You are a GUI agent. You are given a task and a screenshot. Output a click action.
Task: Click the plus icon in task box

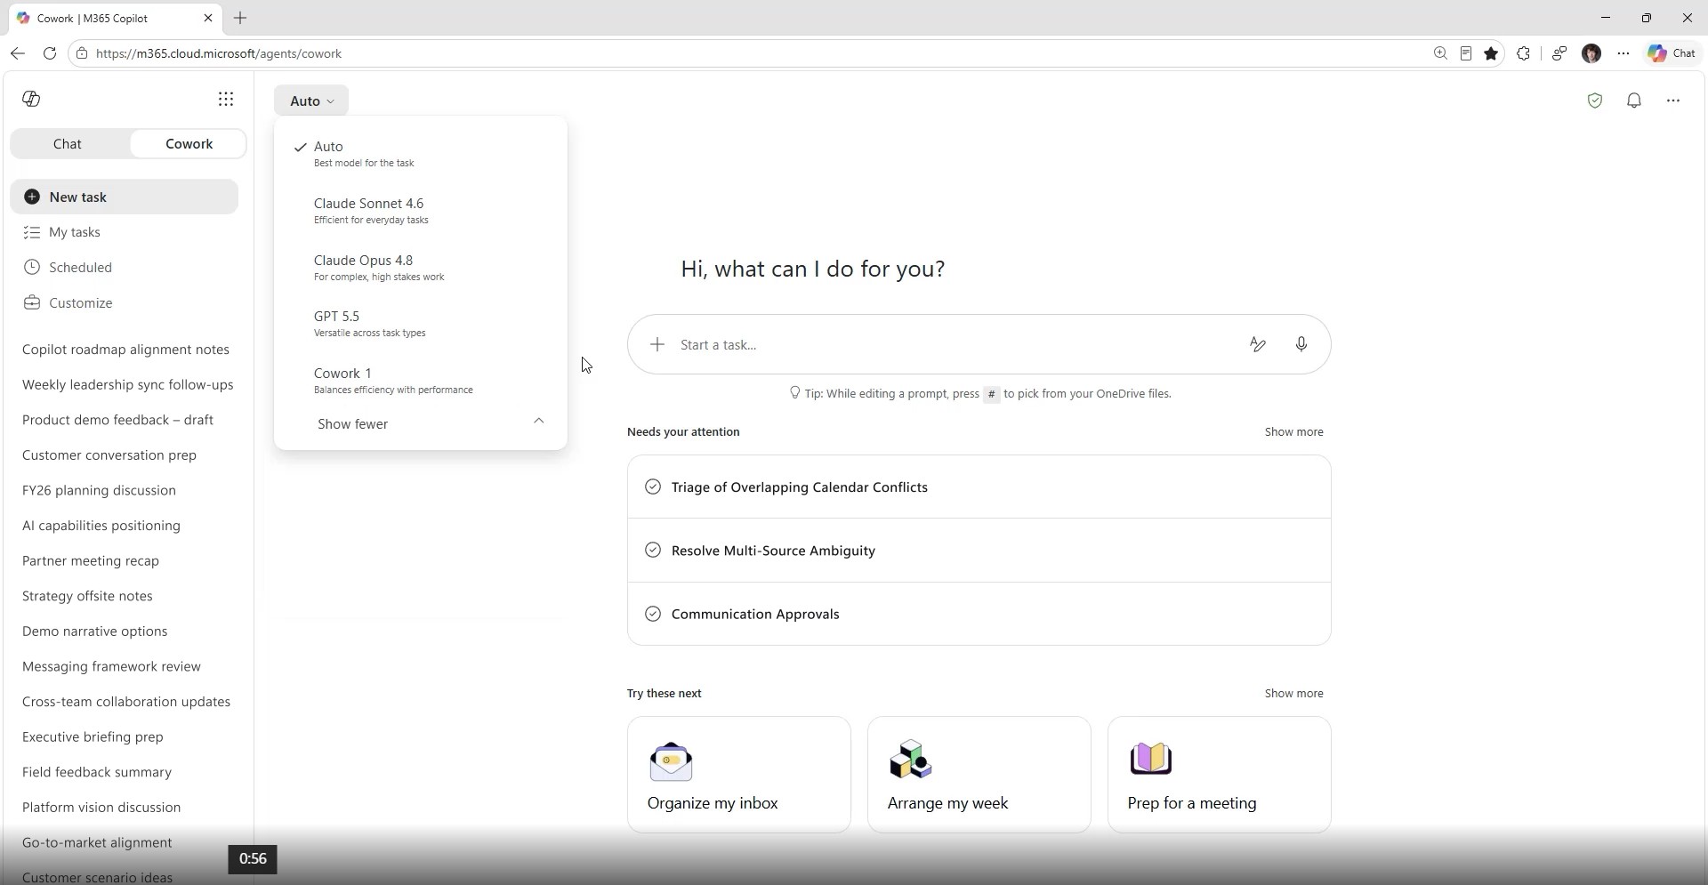(657, 344)
